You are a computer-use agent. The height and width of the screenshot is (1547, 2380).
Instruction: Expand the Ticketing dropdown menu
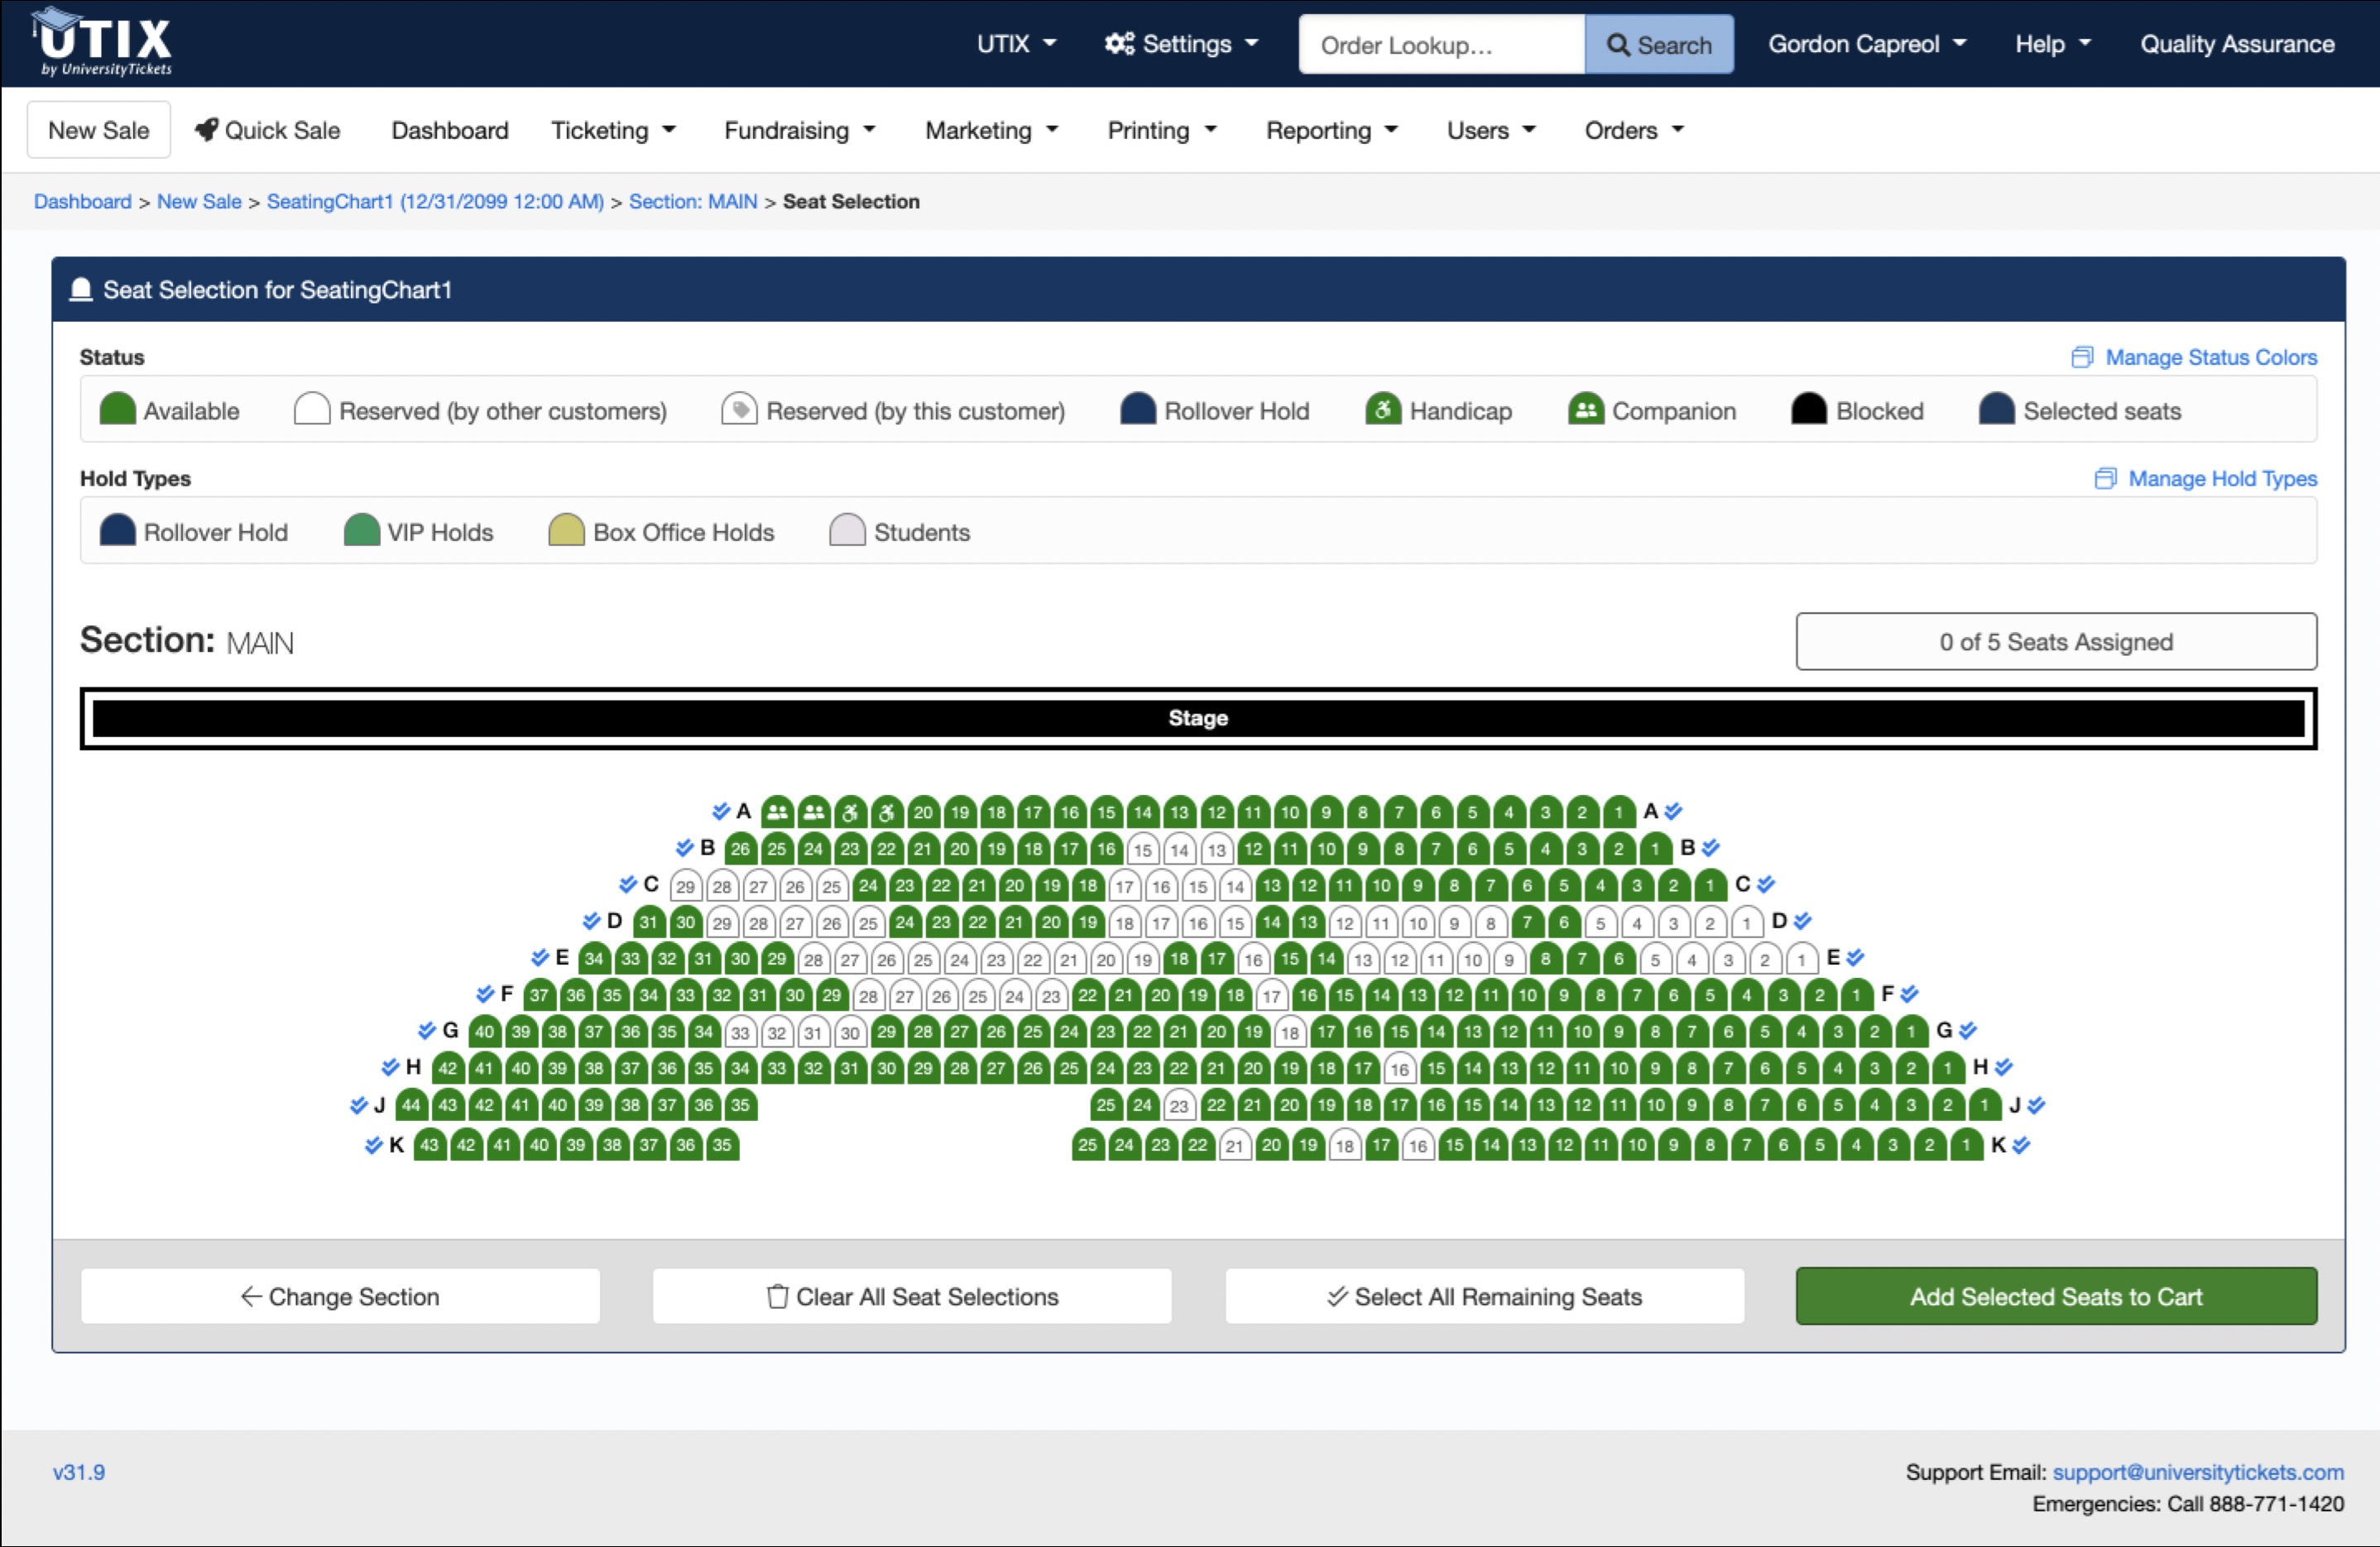[613, 130]
